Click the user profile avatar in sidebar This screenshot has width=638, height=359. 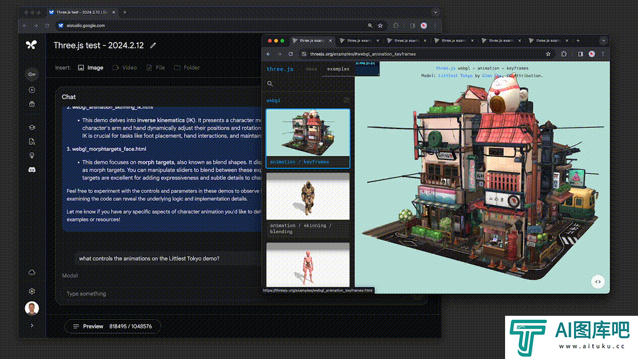pyautogui.click(x=32, y=308)
